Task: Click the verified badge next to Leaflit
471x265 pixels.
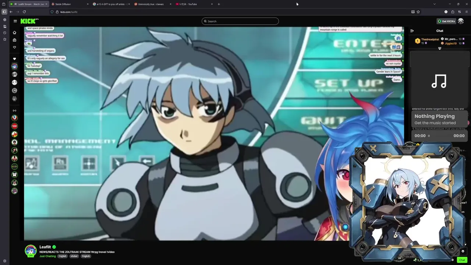Action: tap(54, 247)
